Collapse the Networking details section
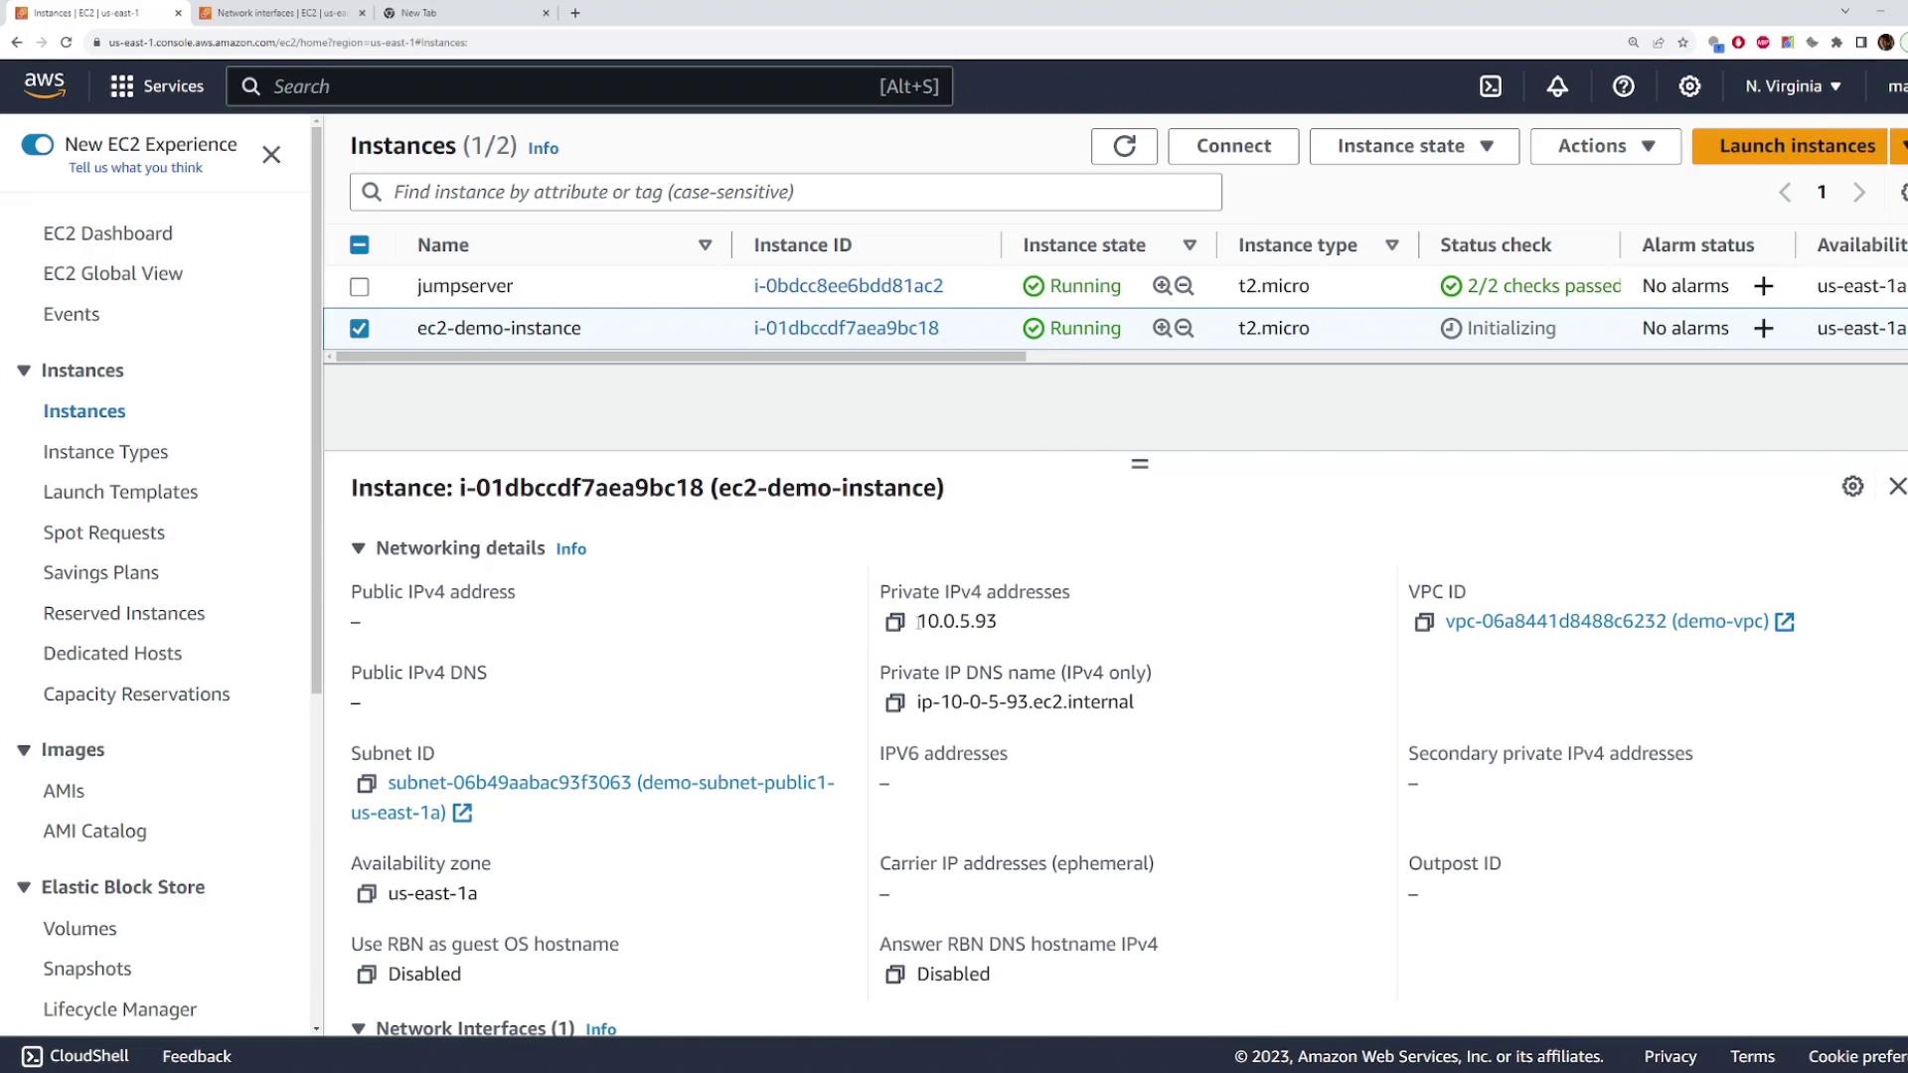The image size is (1908, 1073). [x=359, y=548]
